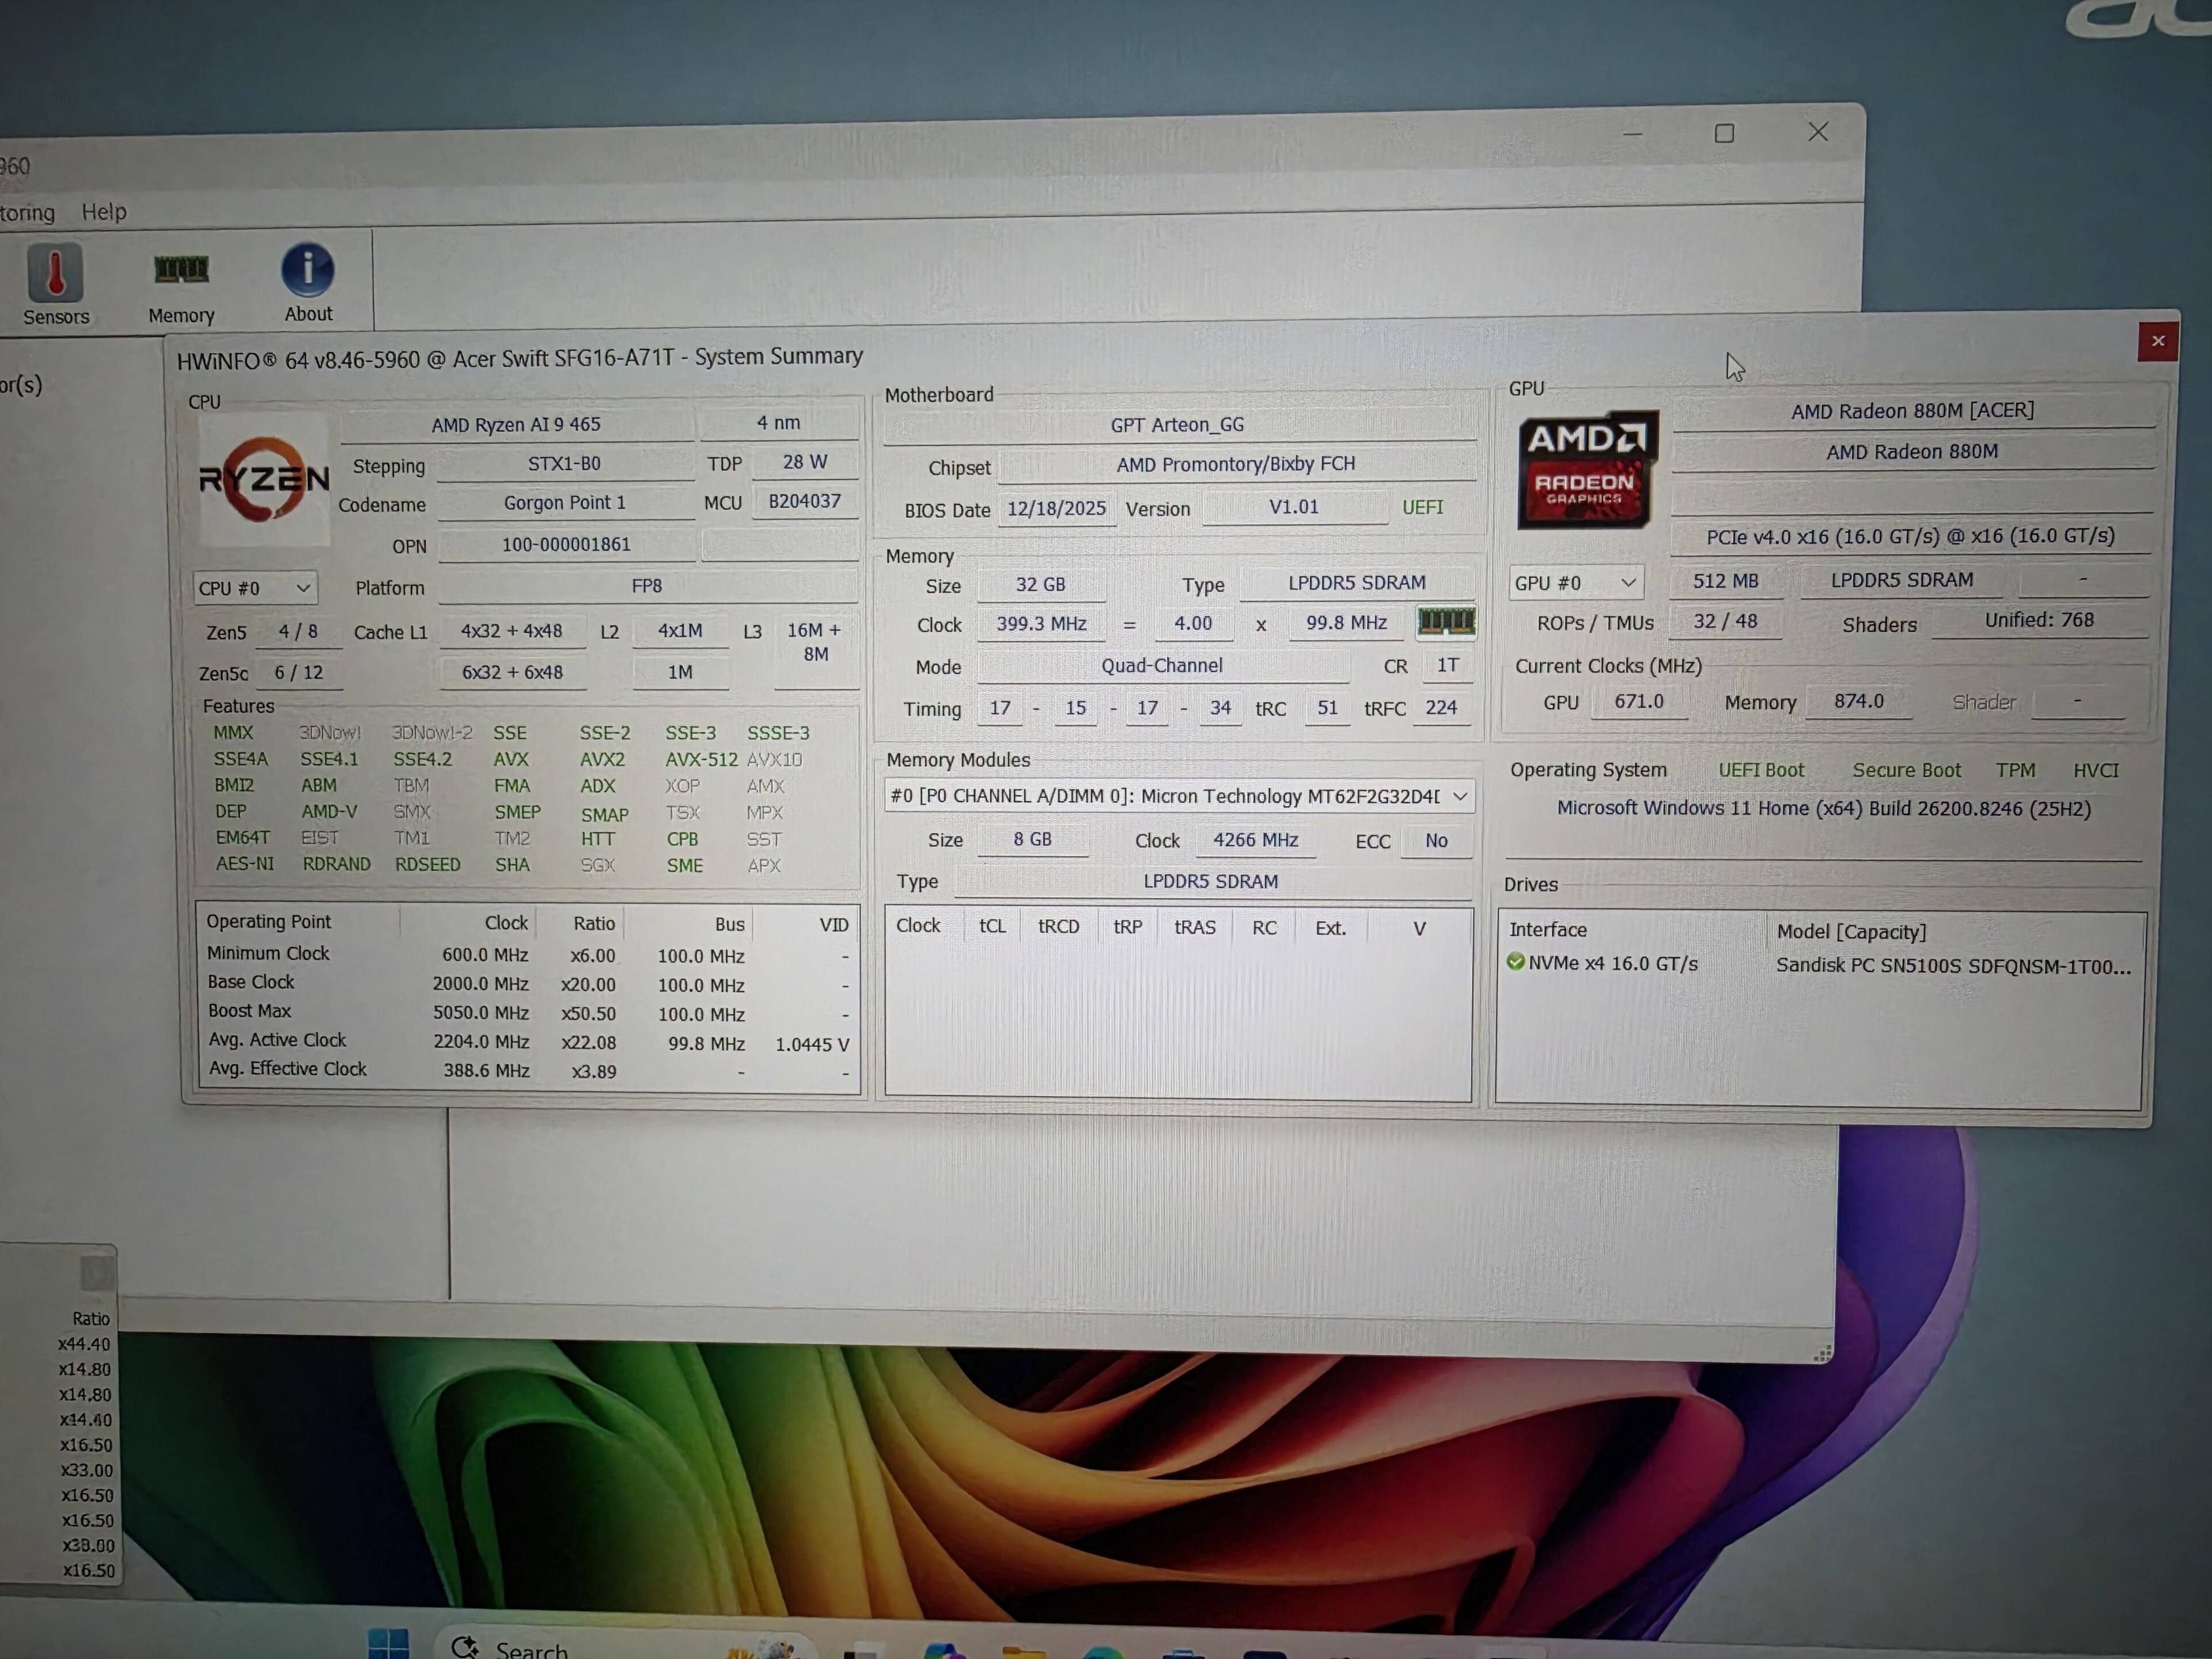
Task: Click the VID value 1.0445 V
Action: (812, 1044)
